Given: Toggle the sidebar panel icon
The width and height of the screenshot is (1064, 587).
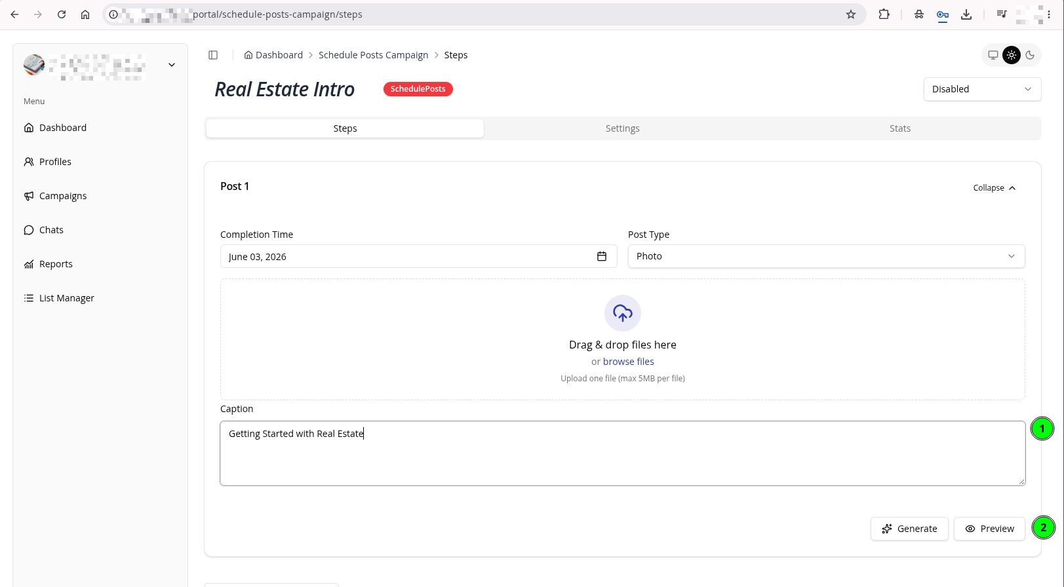Looking at the screenshot, I should click(213, 55).
